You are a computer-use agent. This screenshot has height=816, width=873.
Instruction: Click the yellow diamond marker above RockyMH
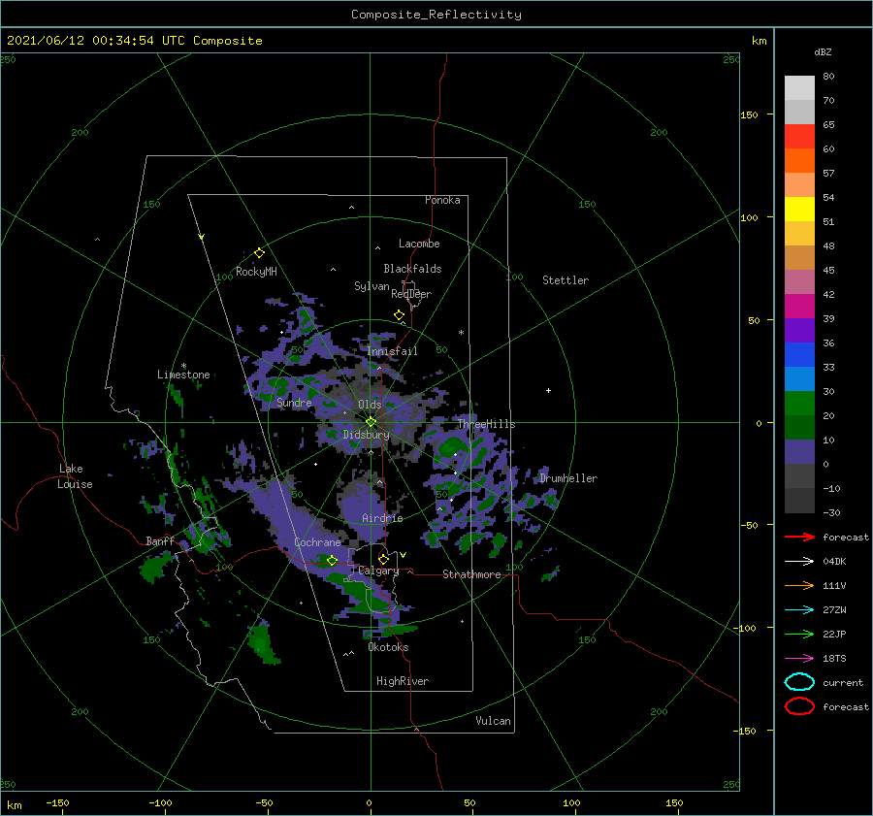point(259,253)
